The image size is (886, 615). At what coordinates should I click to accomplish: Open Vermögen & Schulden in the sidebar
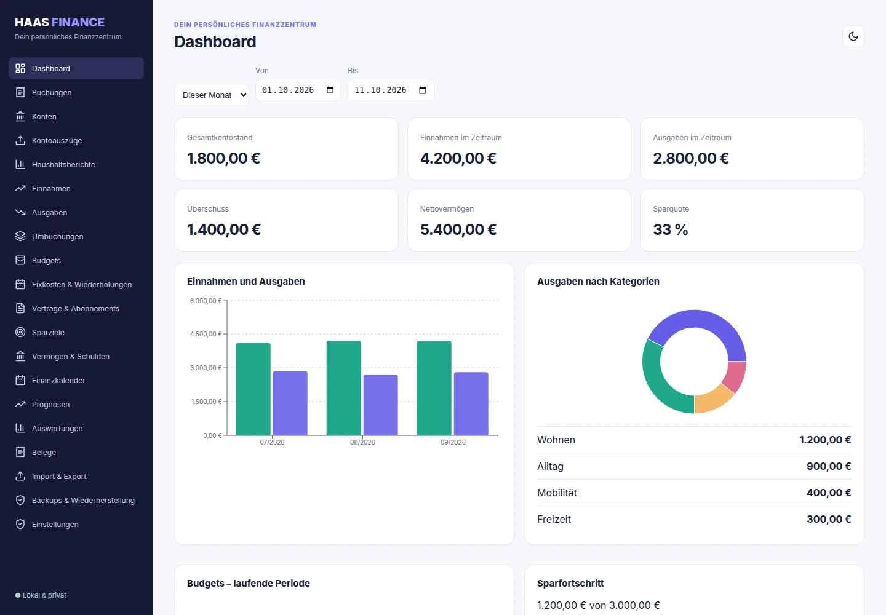coord(76,356)
